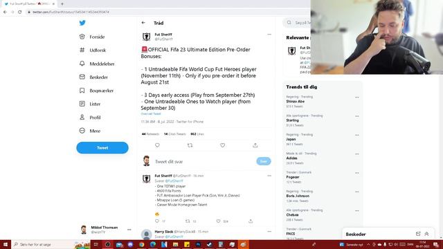Click the blue Tweet button
The image size is (443, 249).
coord(102,147)
